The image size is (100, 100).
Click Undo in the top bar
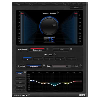(x=44, y=4)
